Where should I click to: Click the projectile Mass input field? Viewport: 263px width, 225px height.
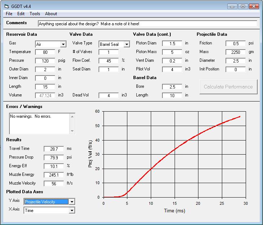click(x=236, y=52)
